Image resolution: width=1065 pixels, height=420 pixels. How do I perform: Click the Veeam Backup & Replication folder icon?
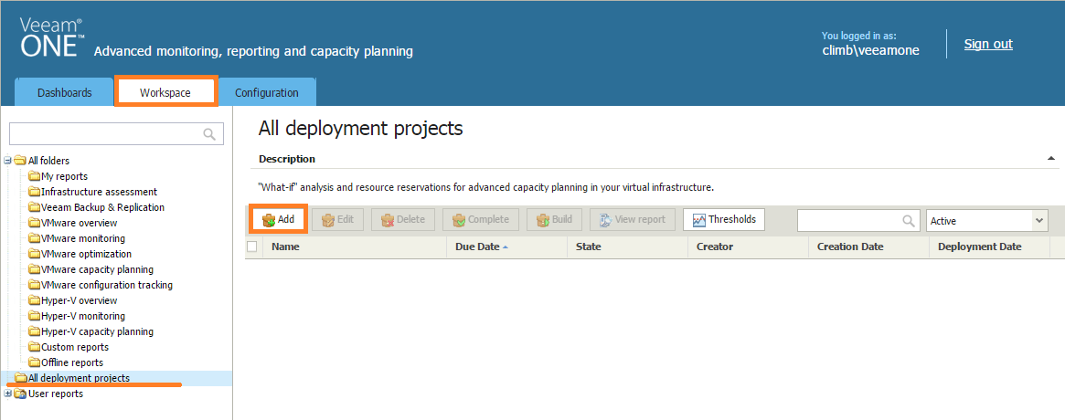coord(35,207)
